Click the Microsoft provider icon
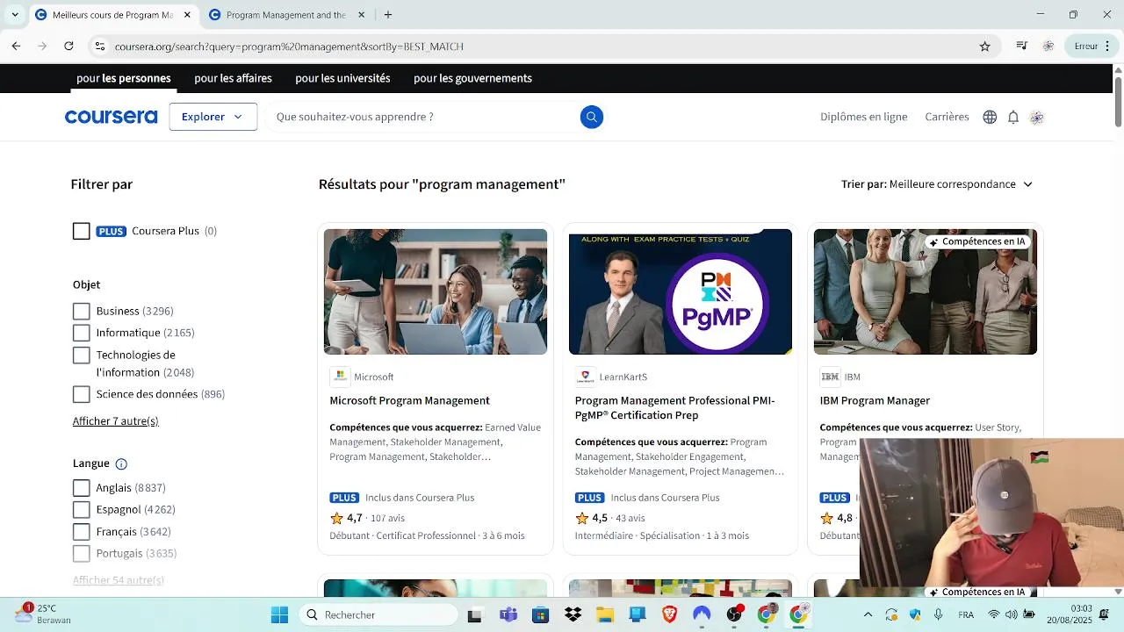Screen dimensions: 1124x632 click(x=340, y=377)
